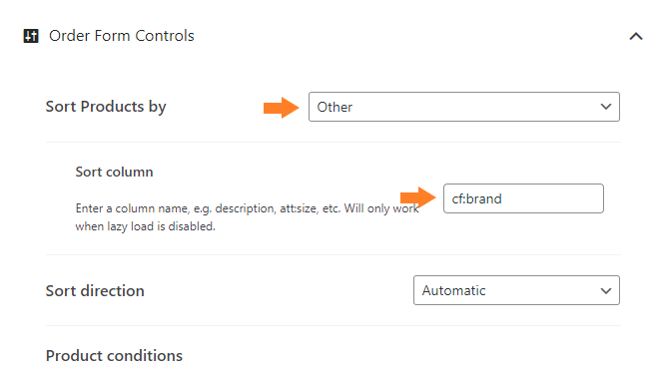666x372 pixels.
Task: Focus the cf:brand sort column input
Action: 523,198
